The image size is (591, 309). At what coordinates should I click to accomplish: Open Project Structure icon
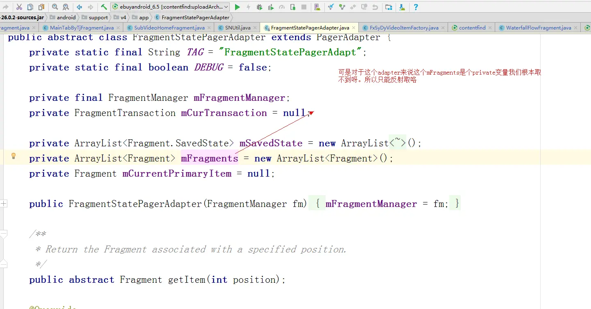coord(389,7)
